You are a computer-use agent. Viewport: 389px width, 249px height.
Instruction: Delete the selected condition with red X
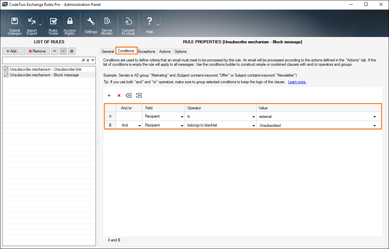tap(119, 95)
